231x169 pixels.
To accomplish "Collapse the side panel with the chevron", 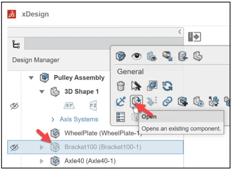I will coord(180,32).
